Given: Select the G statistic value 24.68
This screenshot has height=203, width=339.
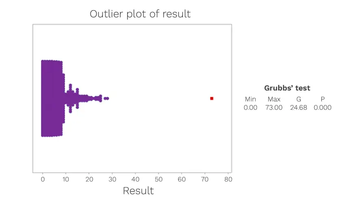Looking at the screenshot, I should (298, 108).
